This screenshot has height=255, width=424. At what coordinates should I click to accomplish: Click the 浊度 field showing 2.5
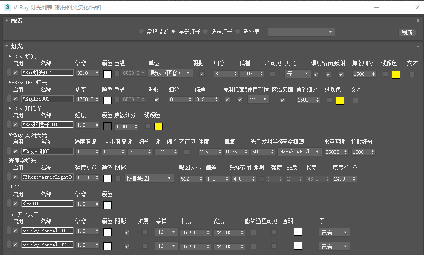[x=208, y=152]
